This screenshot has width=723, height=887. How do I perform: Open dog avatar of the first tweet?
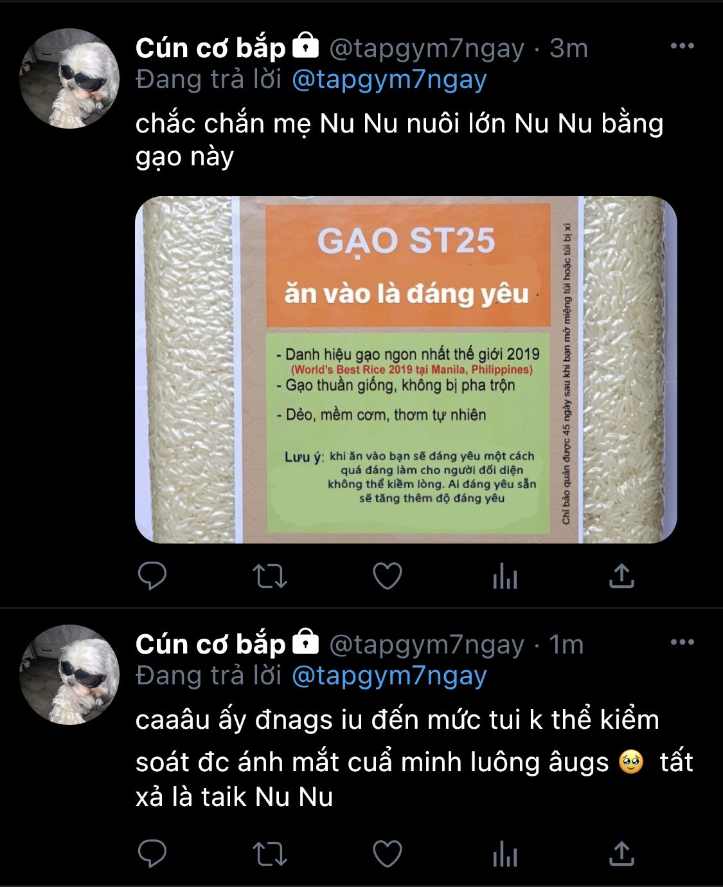pos(69,79)
